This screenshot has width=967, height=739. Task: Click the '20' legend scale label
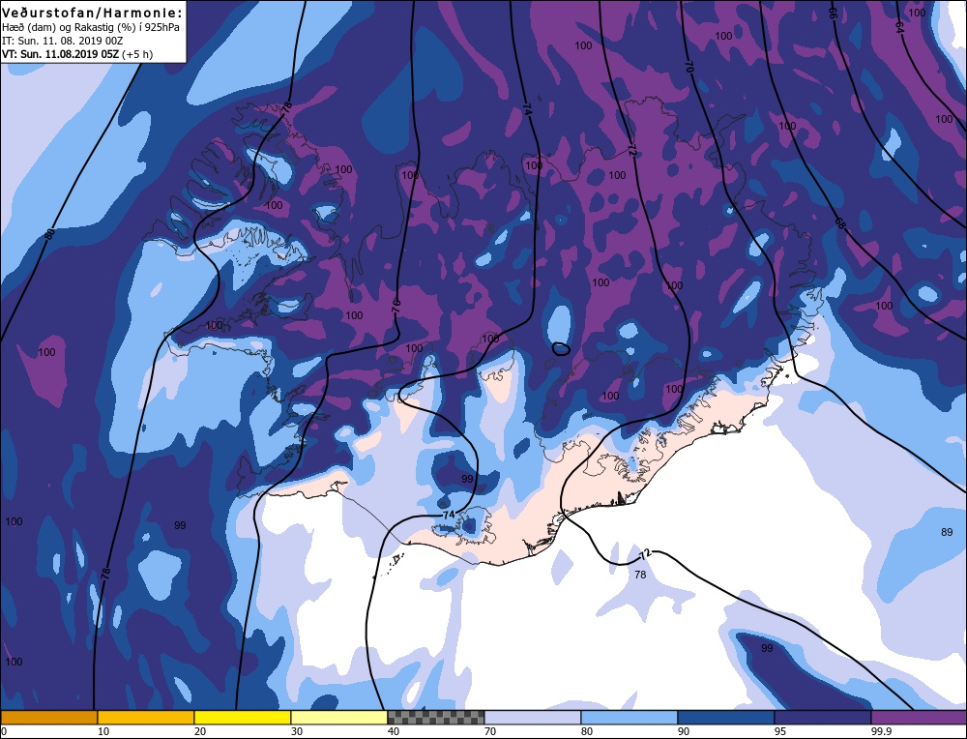pyautogui.click(x=200, y=731)
